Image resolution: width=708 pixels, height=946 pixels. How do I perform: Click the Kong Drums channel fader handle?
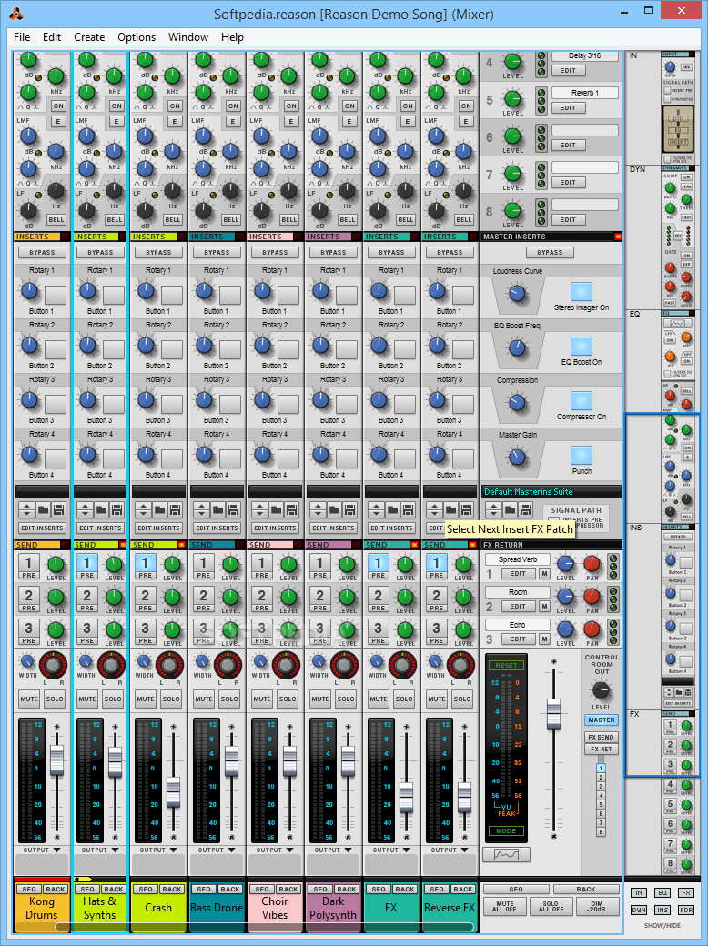[56, 760]
